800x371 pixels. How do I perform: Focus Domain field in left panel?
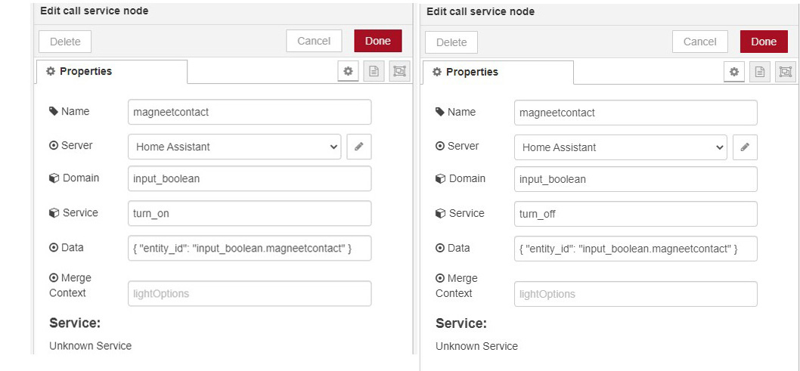click(250, 179)
